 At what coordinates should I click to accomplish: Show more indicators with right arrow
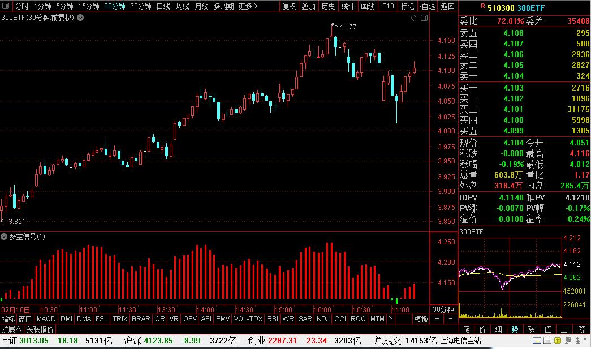click(390, 319)
